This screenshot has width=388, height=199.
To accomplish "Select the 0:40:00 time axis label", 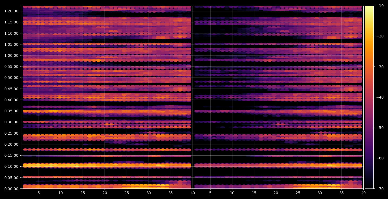I will pos(11,100).
